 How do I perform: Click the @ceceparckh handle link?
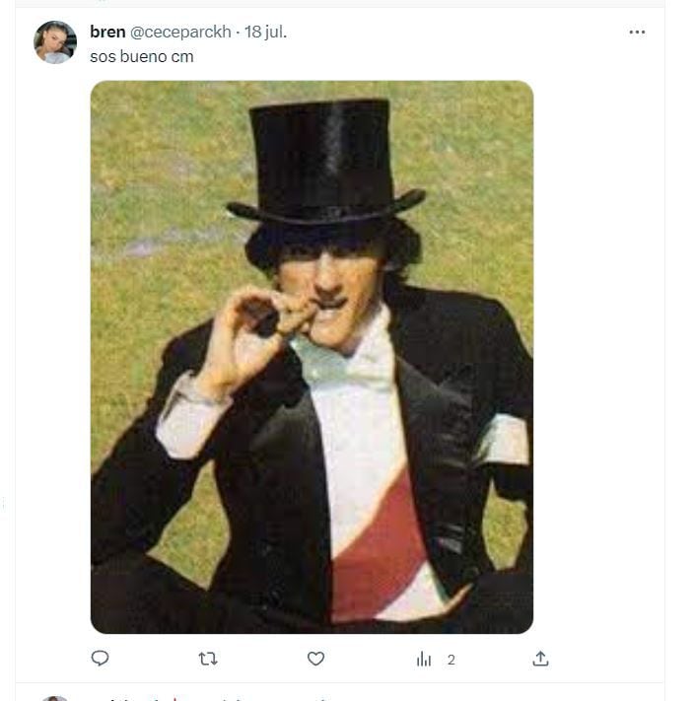point(180,32)
